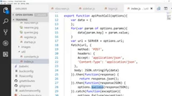Click 'POST' string on line 19

click(x=96, y=49)
